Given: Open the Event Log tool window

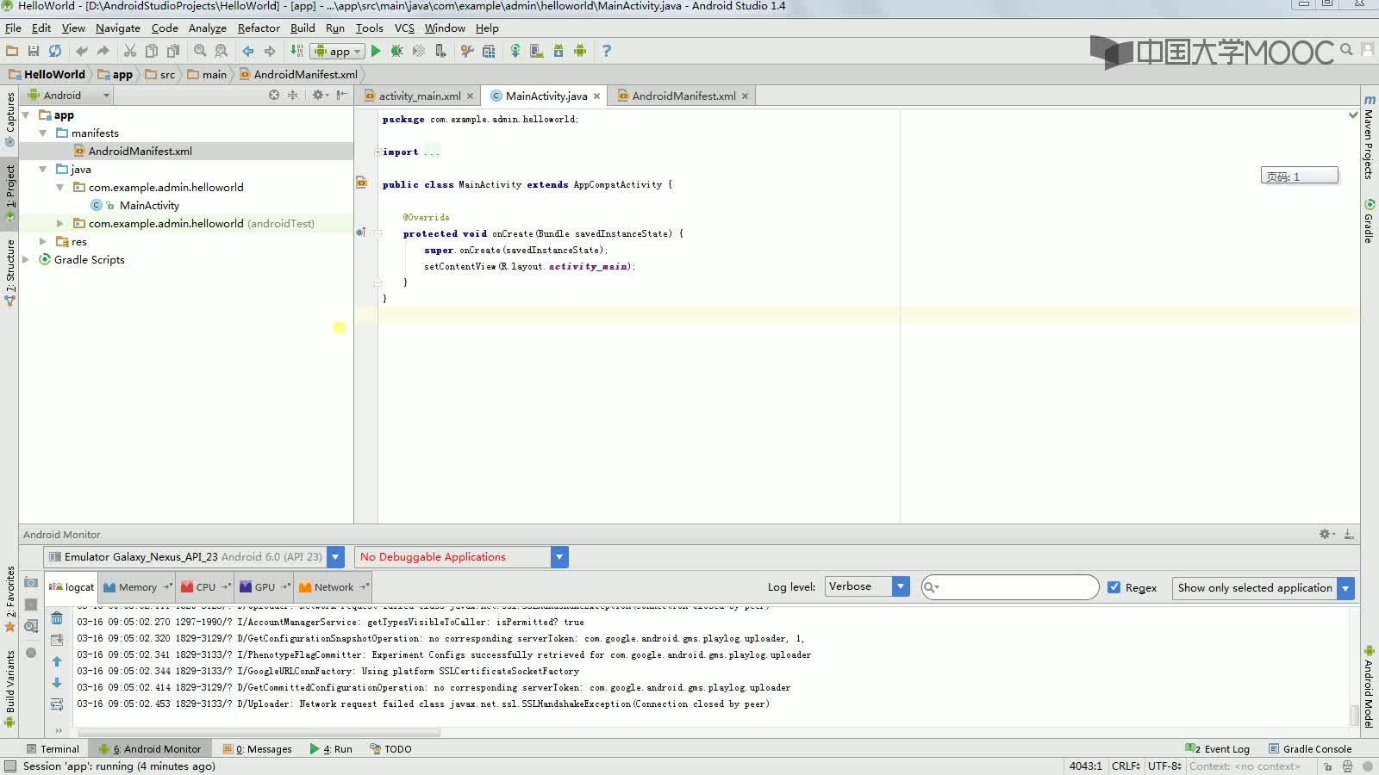Looking at the screenshot, I should point(1217,749).
